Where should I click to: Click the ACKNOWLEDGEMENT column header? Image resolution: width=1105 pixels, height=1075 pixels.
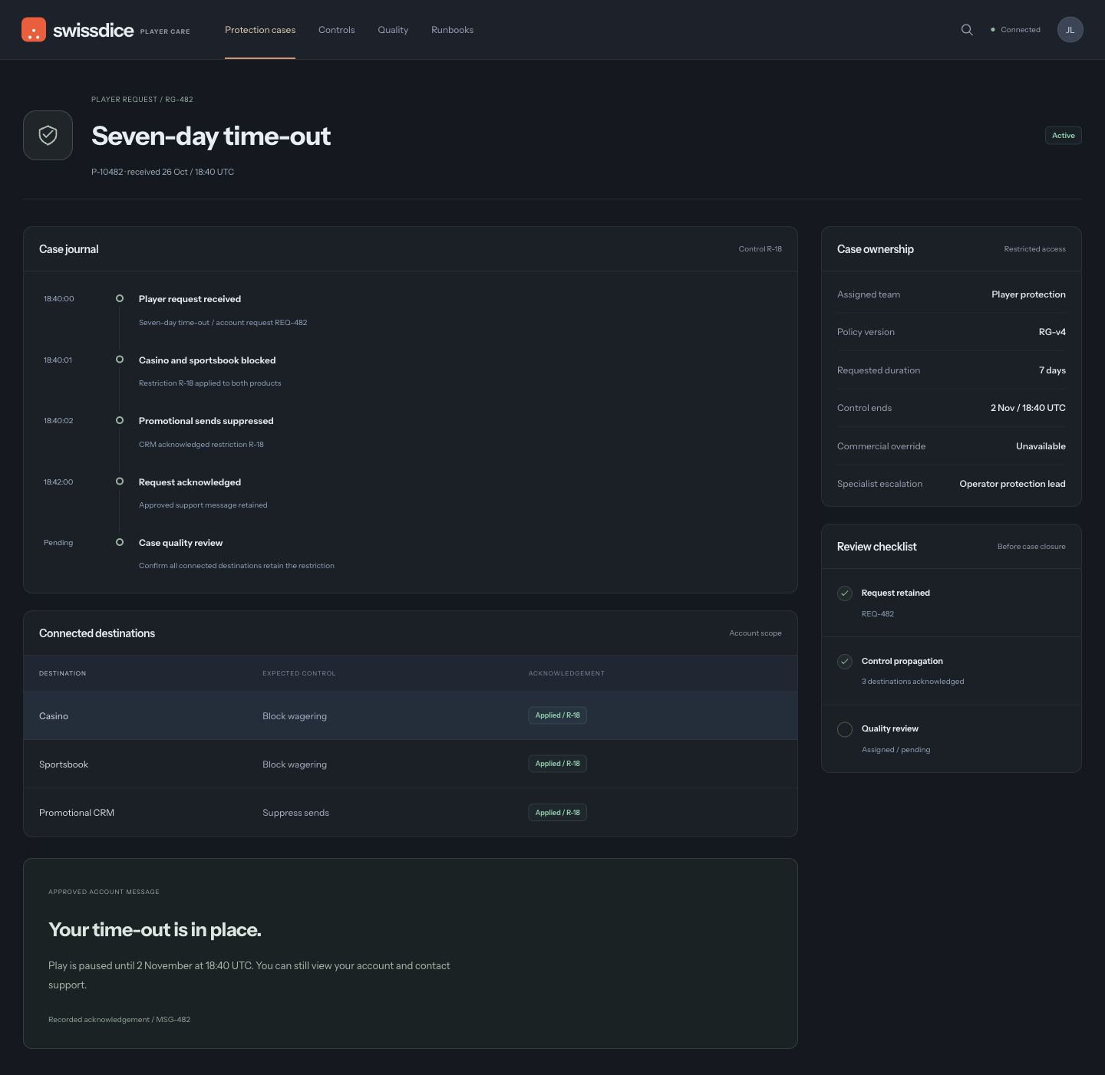(566, 673)
